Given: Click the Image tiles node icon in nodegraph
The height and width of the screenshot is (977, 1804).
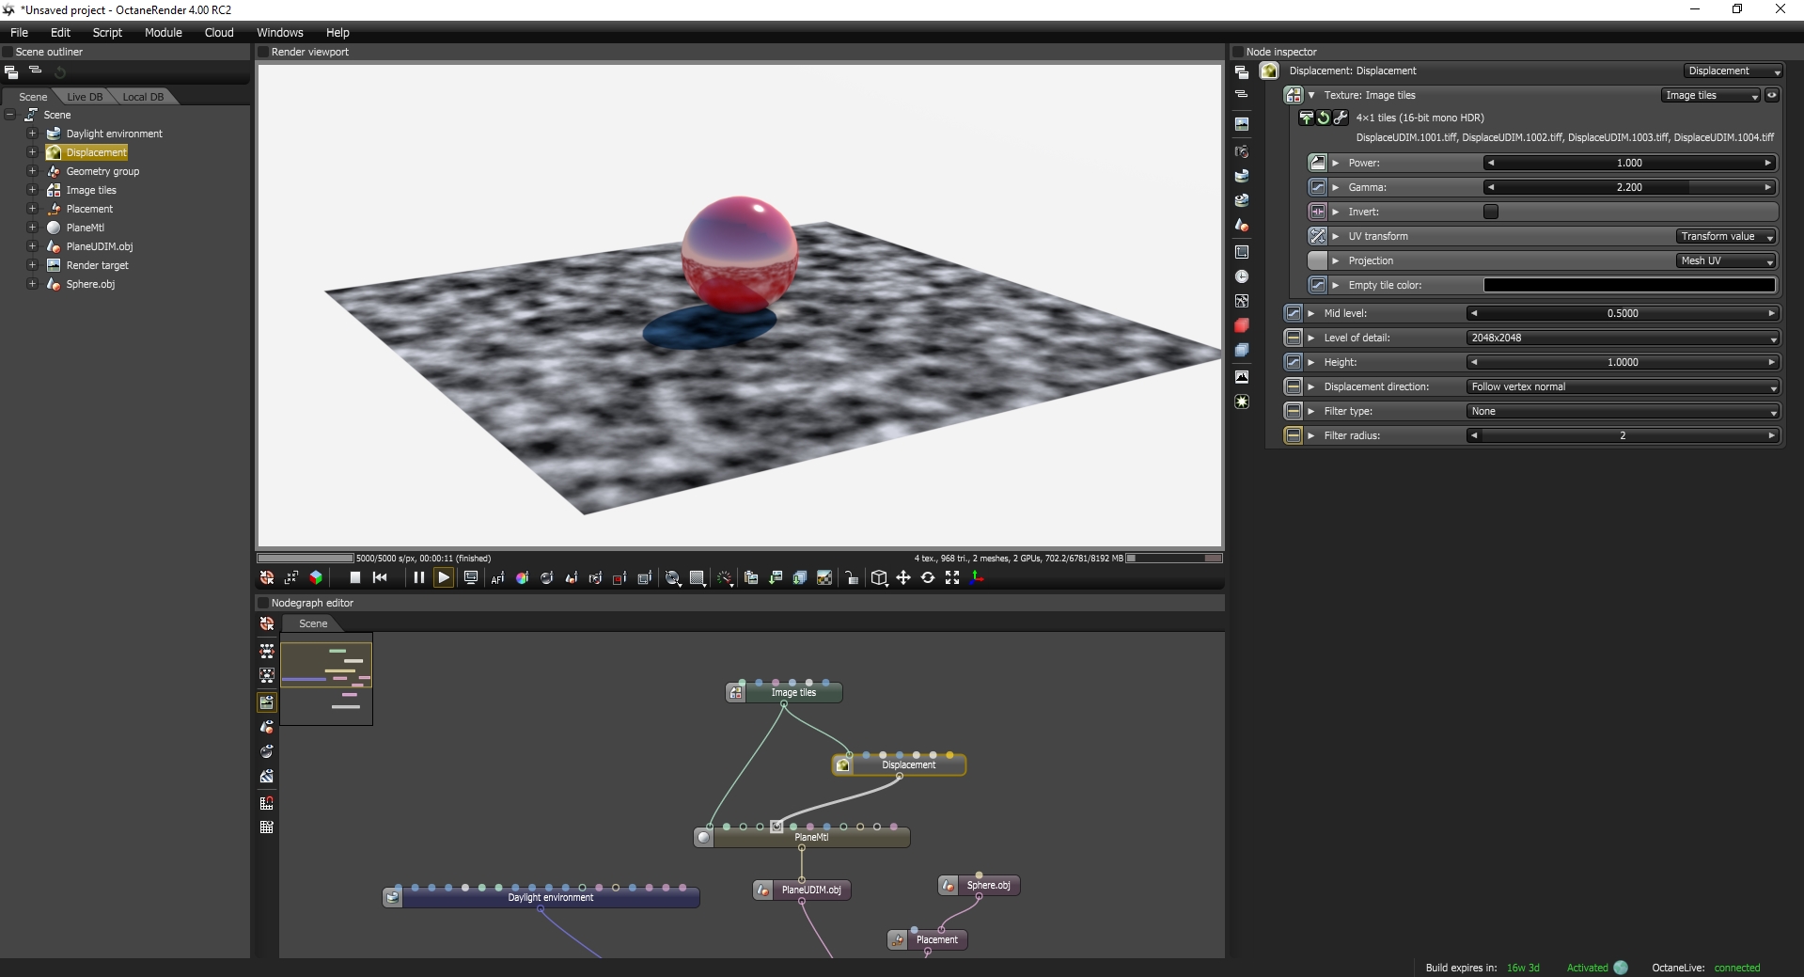Looking at the screenshot, I should click(736, 693).
